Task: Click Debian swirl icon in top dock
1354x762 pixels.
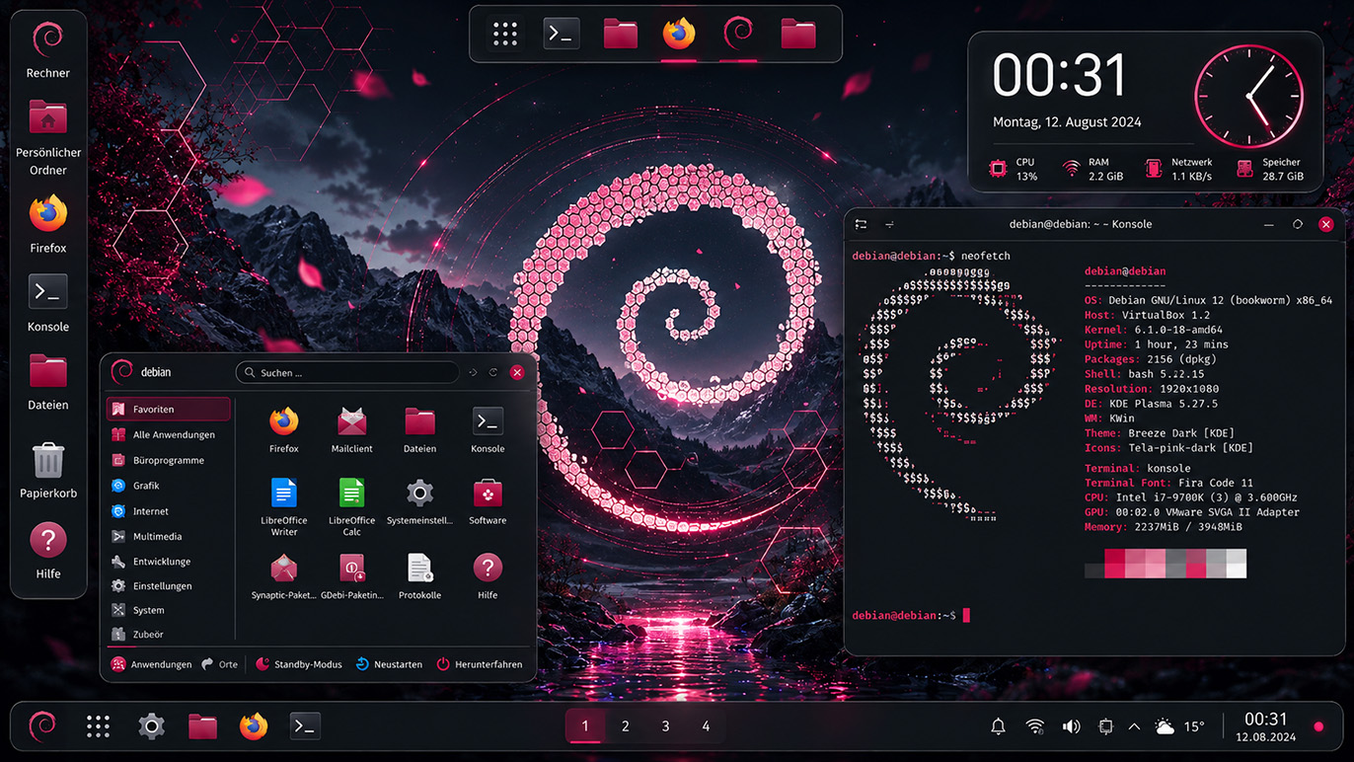Action: tap(738, 34)
